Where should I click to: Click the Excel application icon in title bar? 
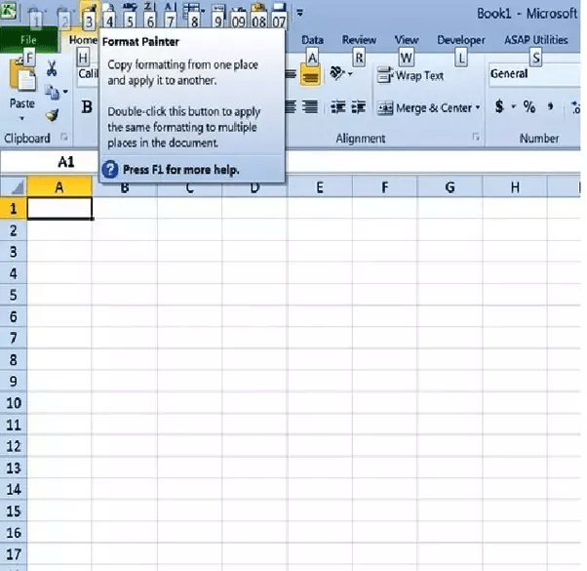pos(8,10)
